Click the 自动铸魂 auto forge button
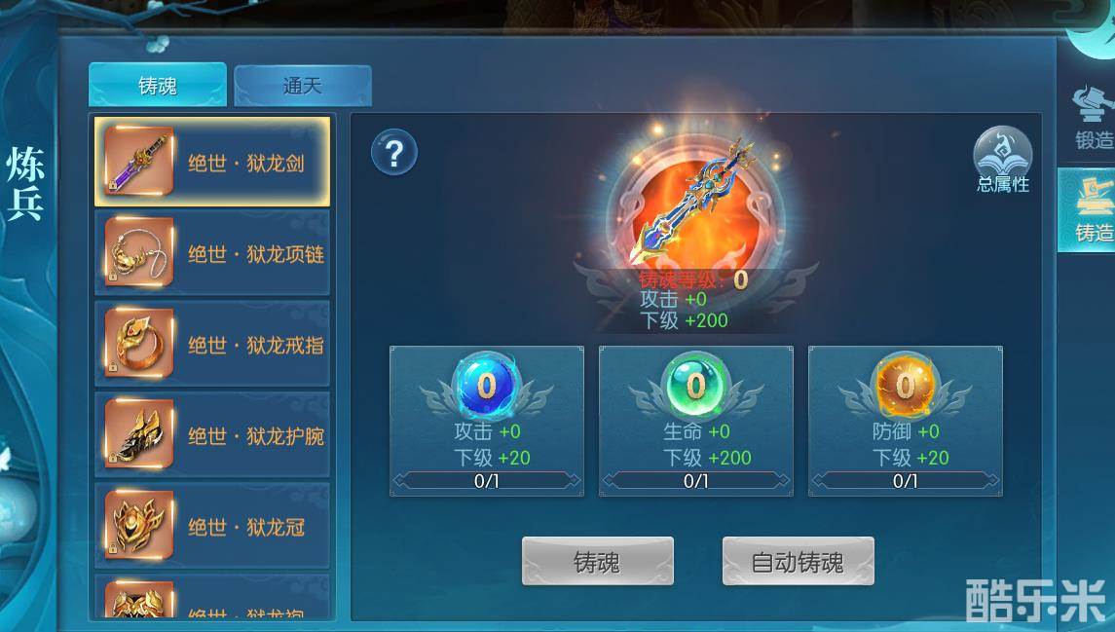The width and height of the screenshot is (1115, 632). tap(798, 562)
